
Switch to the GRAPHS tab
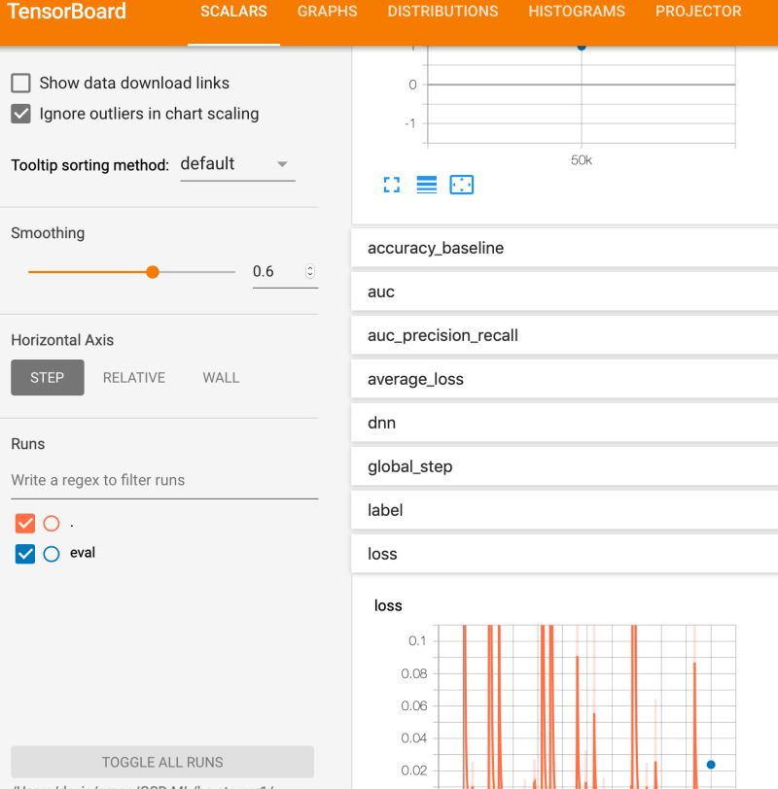click(x=328, y=12)
